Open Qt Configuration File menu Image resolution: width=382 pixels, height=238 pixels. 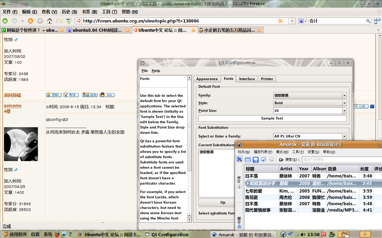145,71
